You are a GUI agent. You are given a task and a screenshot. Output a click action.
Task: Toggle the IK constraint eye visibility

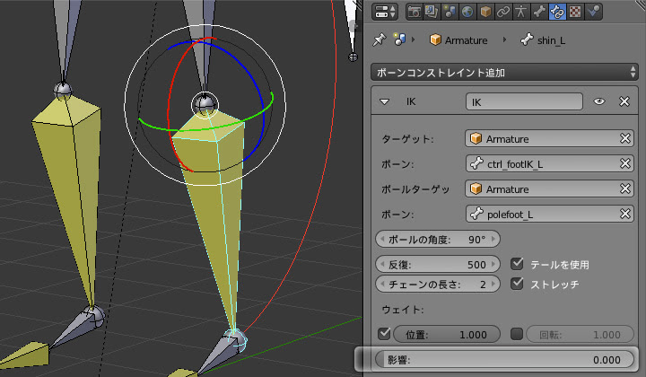[599, 101]
